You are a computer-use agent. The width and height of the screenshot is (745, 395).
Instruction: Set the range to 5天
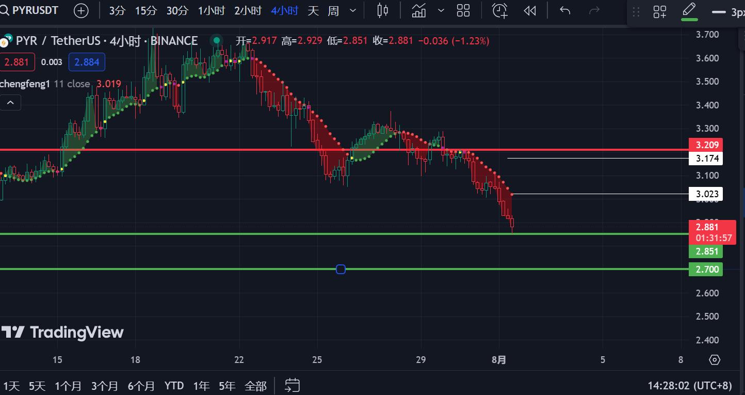[x=37, y=386]
